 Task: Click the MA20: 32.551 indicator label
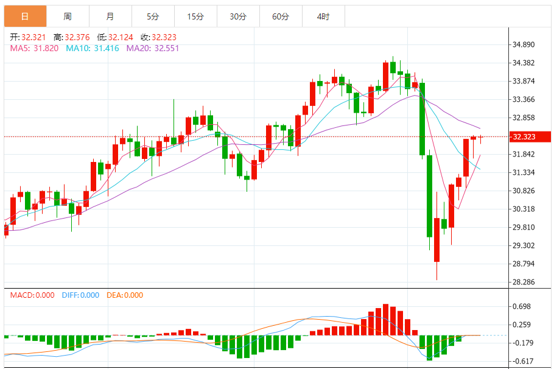point(153,48)
